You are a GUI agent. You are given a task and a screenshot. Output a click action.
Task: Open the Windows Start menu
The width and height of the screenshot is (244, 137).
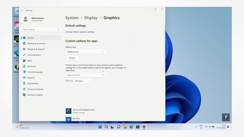(100, 127)
